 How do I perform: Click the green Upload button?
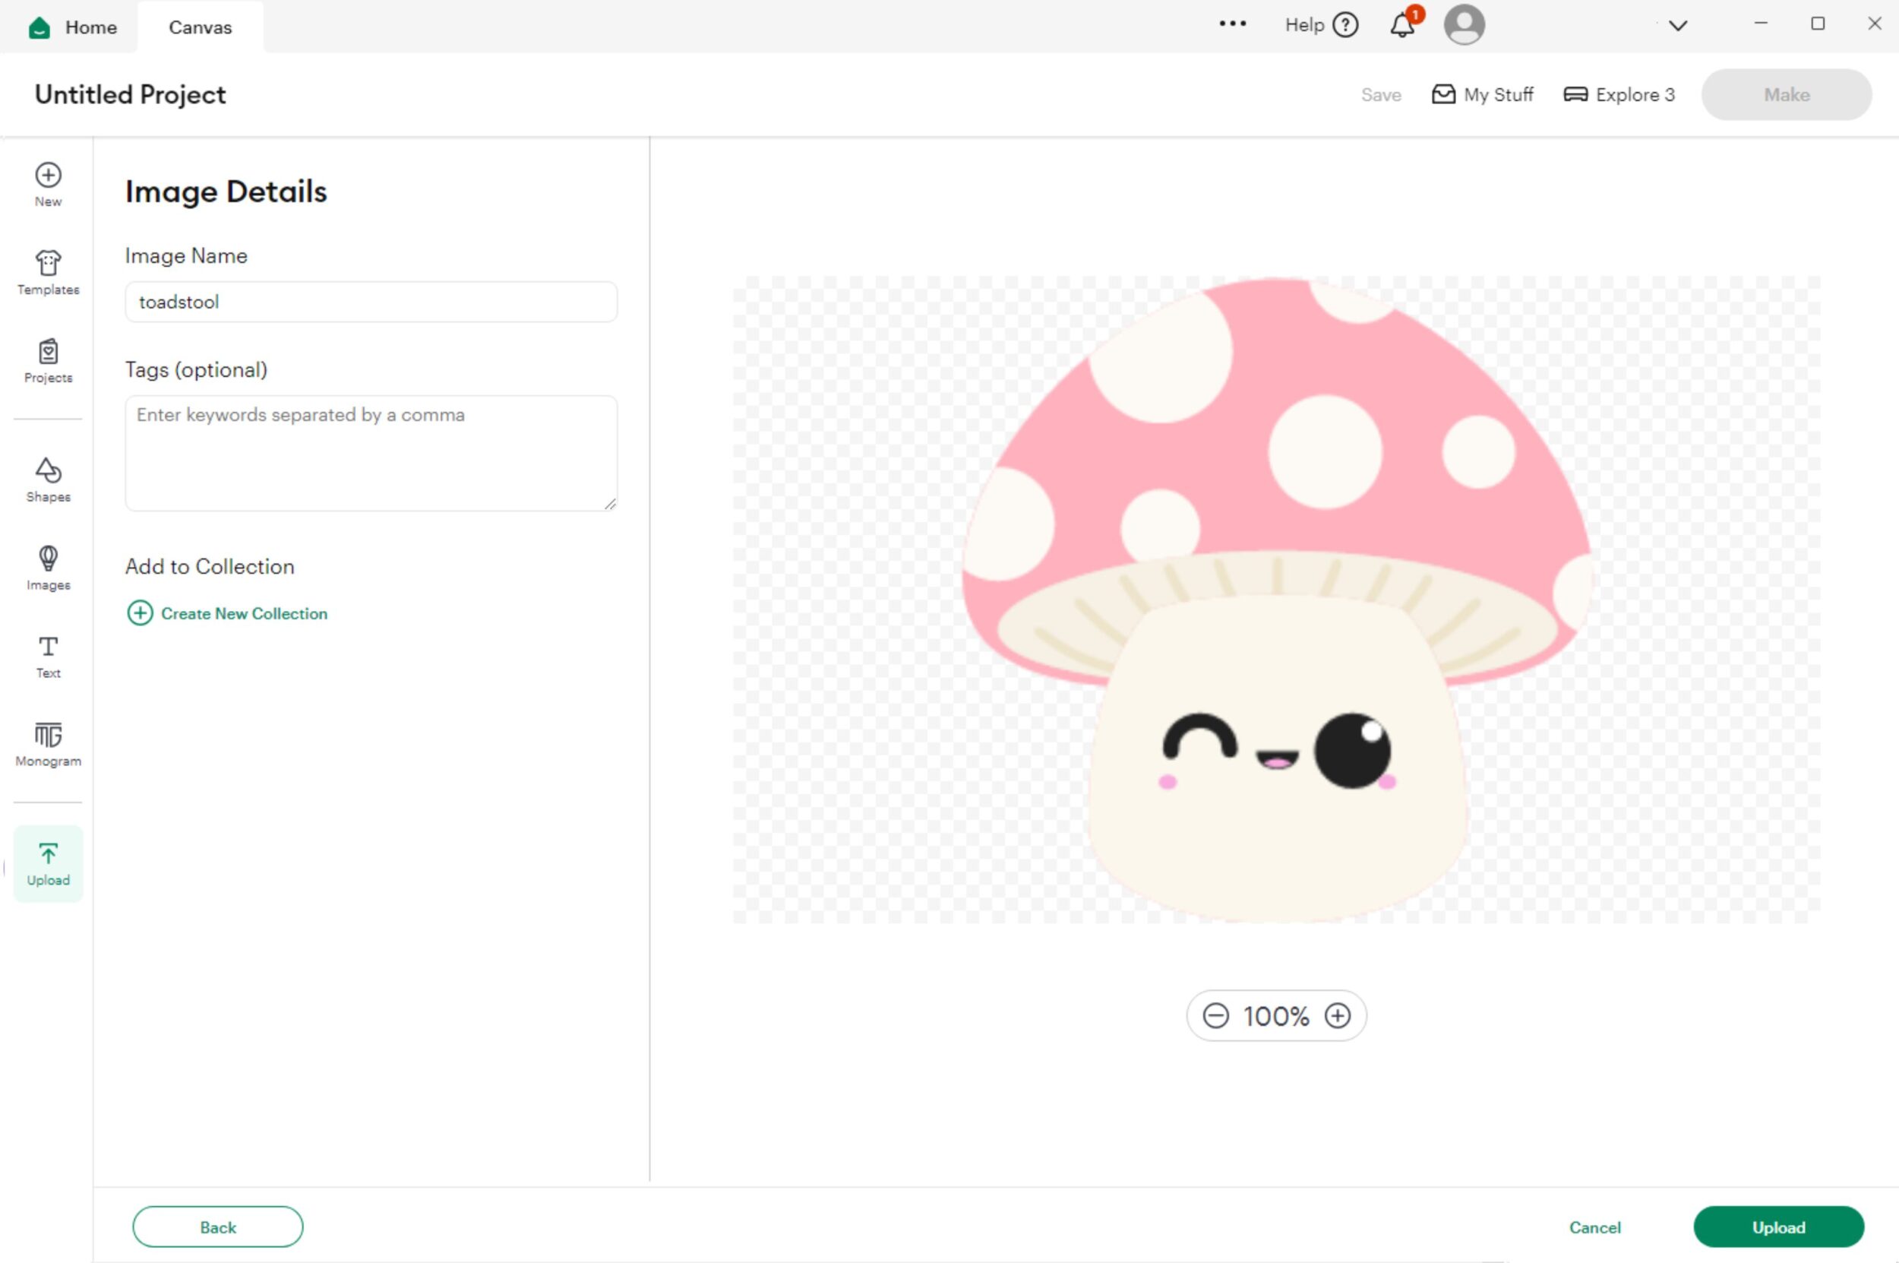tap(1778, 1227)
